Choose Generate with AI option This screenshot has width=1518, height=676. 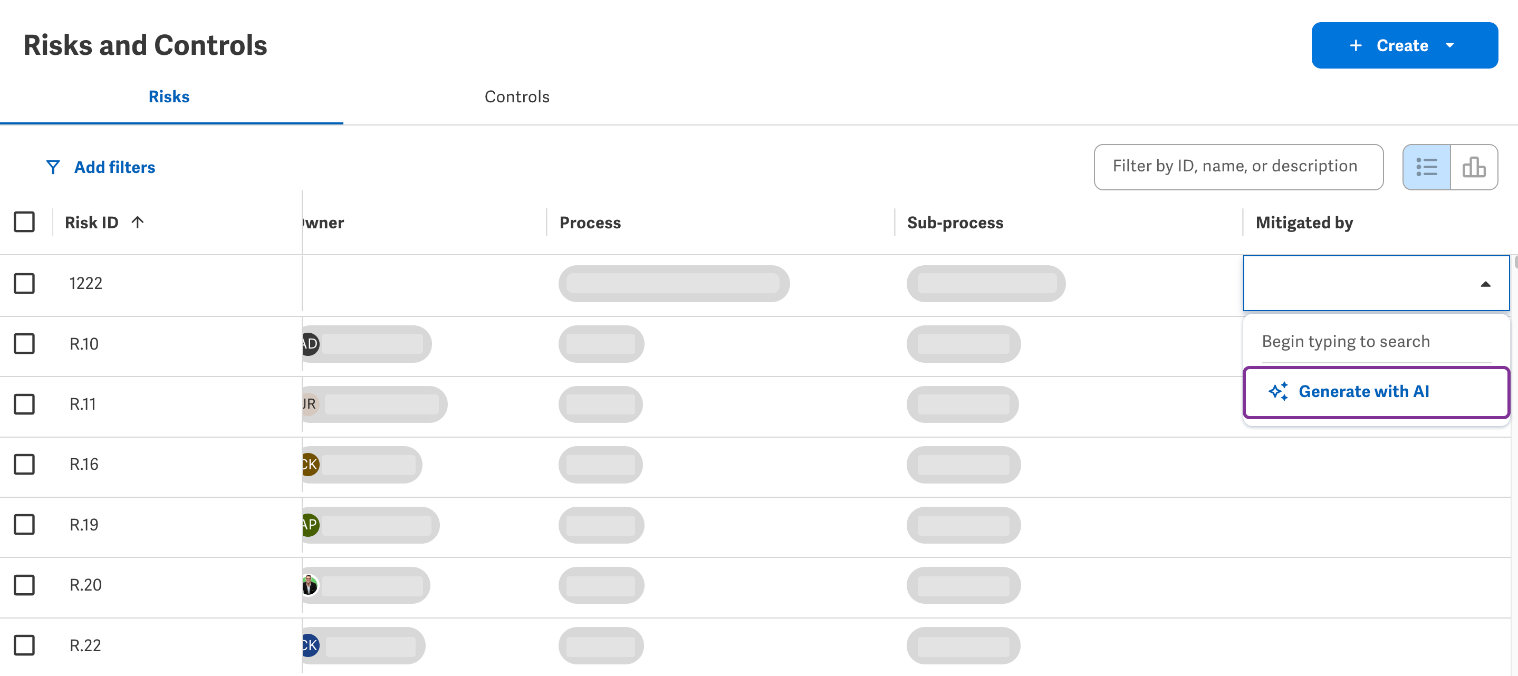pos(1376,392)
